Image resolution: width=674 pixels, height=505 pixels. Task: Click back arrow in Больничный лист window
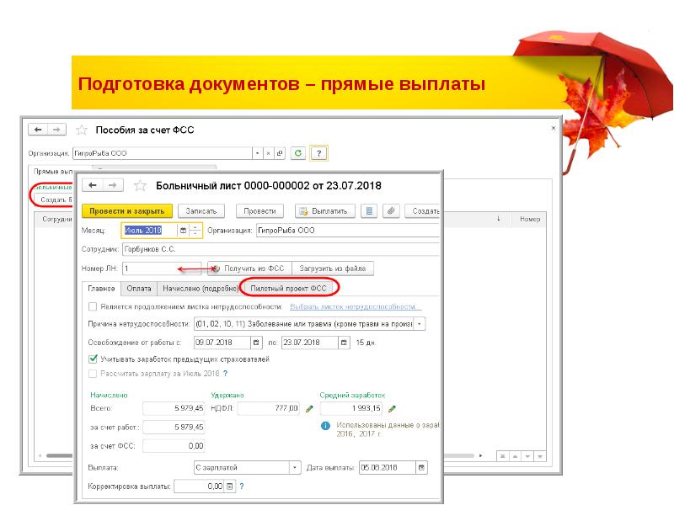94,185
